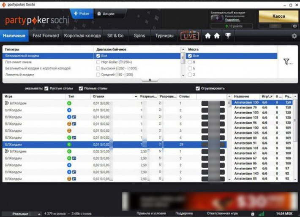The height and width of the screenshot is (217, 300).
Task: Click the green signal strength icon
Action: coord(261,214)
